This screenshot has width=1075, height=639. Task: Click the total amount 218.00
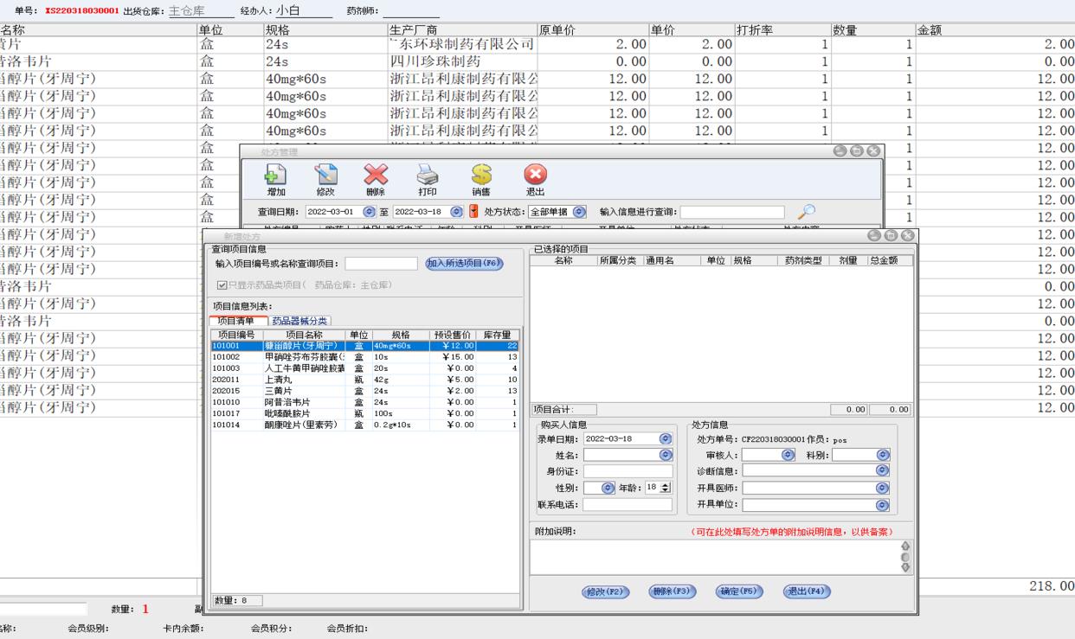pyautogui.click(x=1051, y=585)
